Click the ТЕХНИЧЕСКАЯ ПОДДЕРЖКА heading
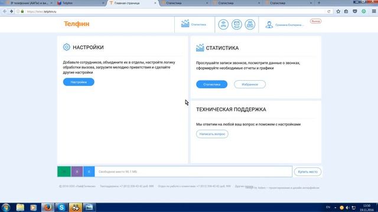Viewport: 378px width, 212px height. [x=231, y=110]
